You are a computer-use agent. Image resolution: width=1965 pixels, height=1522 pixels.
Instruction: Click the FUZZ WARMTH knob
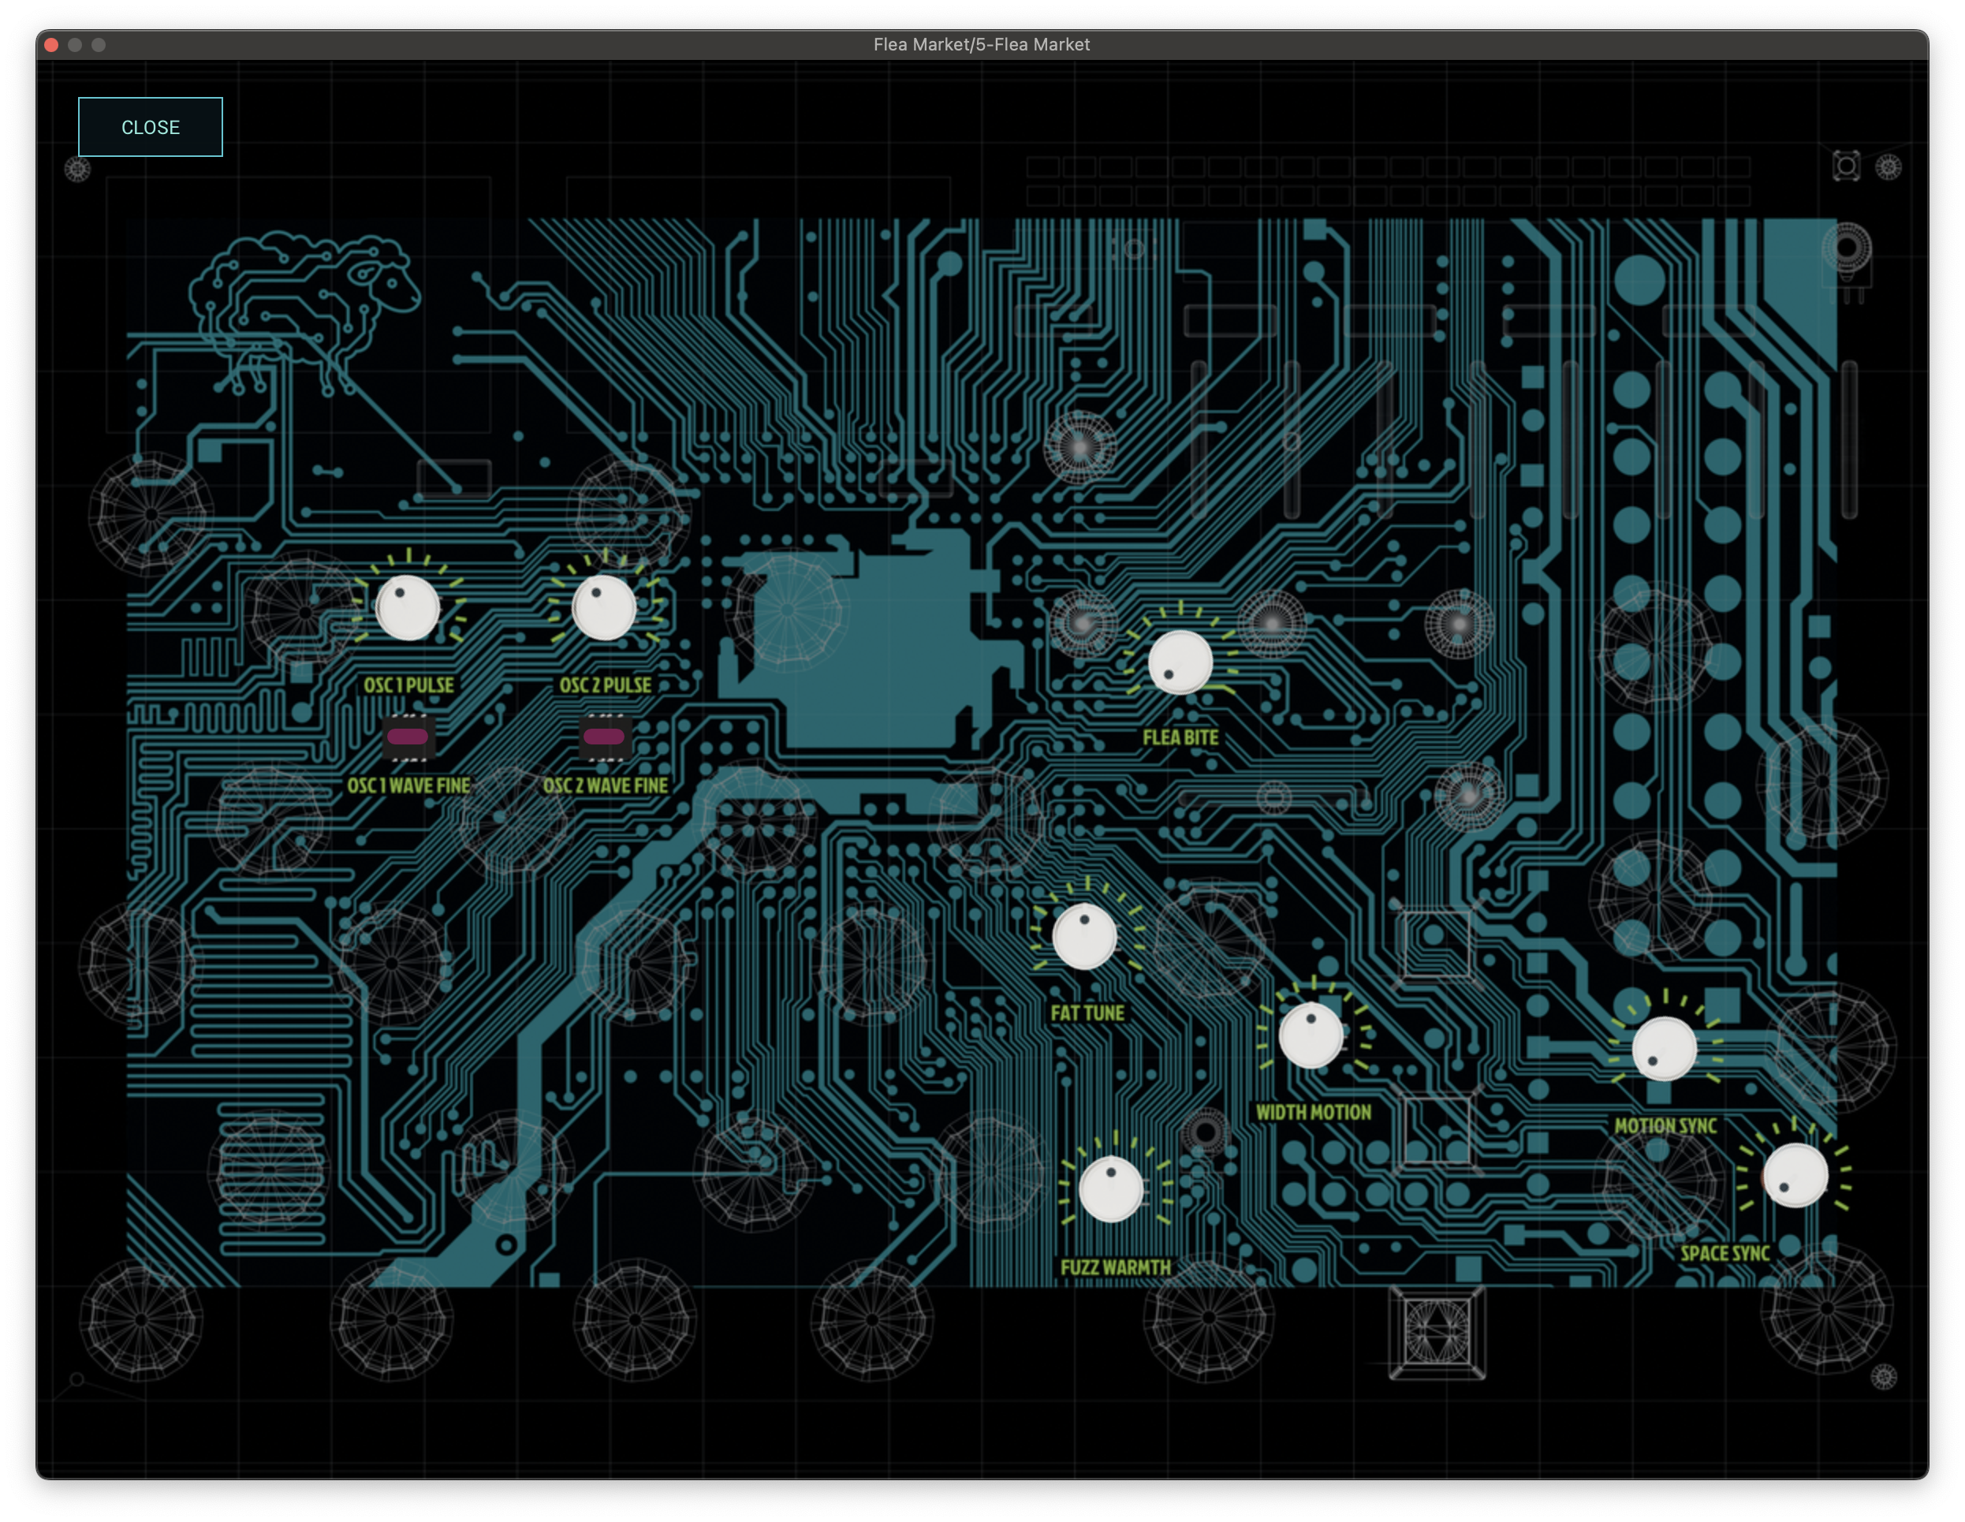(x=1111, y=1189)
